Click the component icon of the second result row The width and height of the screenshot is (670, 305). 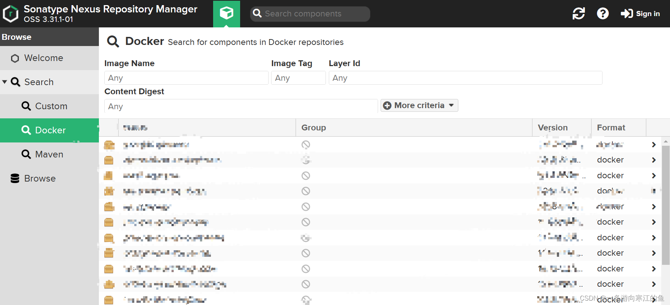pos(109,160)
